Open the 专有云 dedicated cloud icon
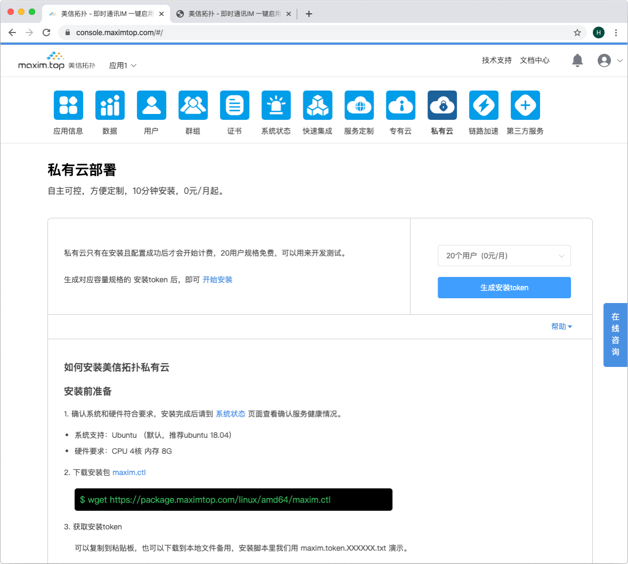The width and height of the screenshot is (628, 564). pos(400,105)
